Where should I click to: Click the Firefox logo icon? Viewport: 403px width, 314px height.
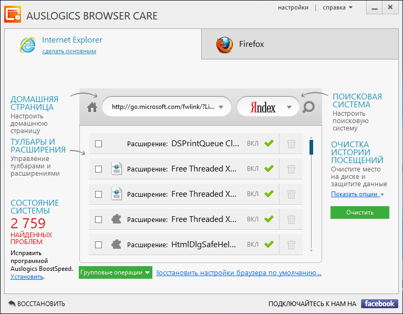[x=224, y=45]
